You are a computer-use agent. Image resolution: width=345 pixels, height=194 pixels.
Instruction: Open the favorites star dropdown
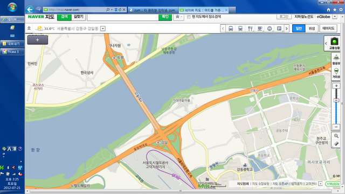click(178, 17)
